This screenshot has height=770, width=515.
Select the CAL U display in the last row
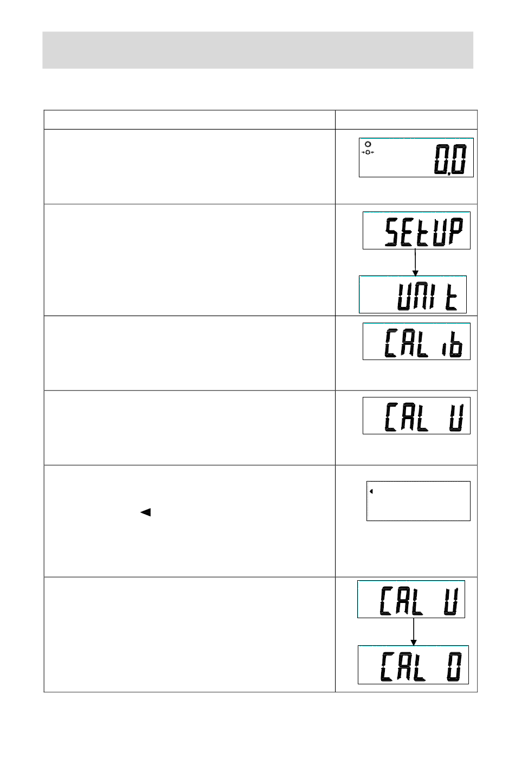[x=411, y=599]
